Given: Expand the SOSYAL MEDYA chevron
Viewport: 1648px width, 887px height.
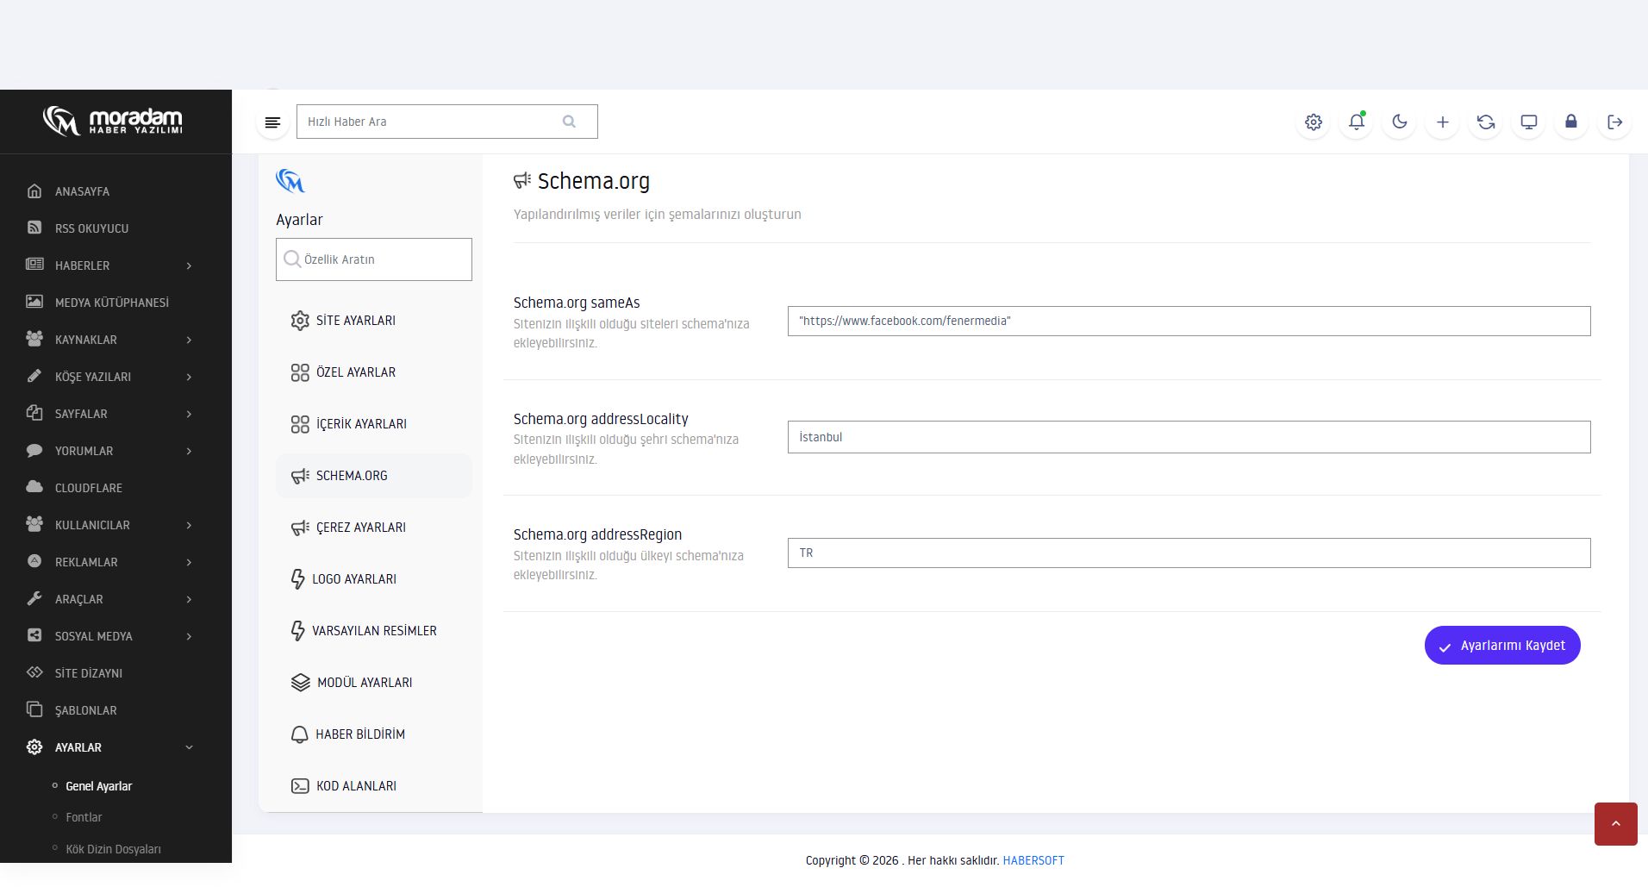Looking at the screenshot, I should [189, 636].
